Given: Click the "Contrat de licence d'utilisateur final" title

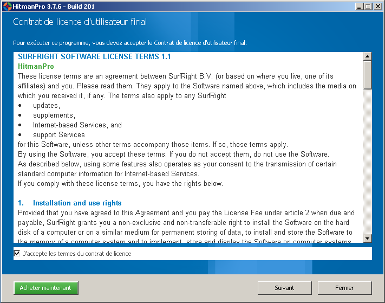Looking at the screenshot, I should pos(80,22).
